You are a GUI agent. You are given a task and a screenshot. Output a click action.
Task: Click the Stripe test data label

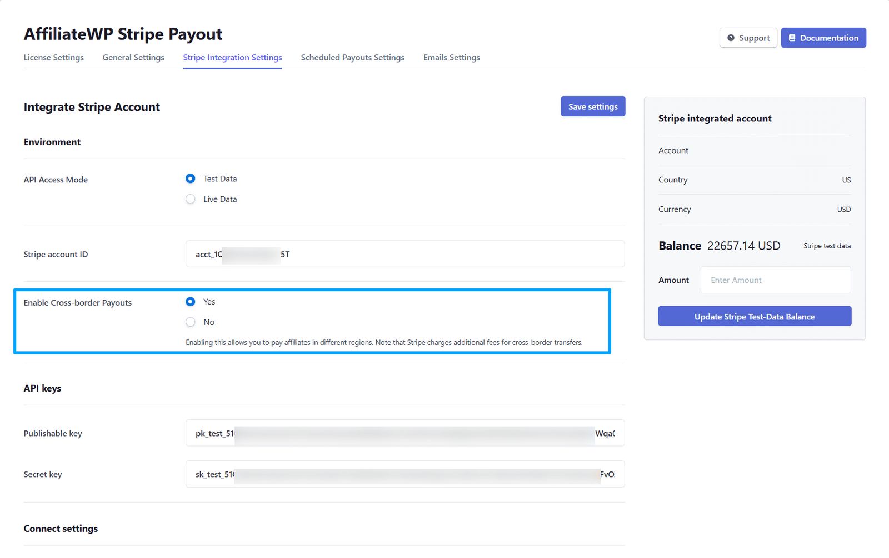tap(827, 246)
